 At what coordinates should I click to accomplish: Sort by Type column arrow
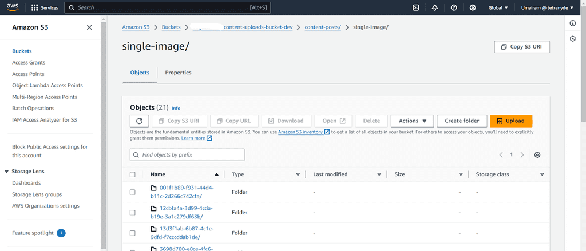[298, 174]
